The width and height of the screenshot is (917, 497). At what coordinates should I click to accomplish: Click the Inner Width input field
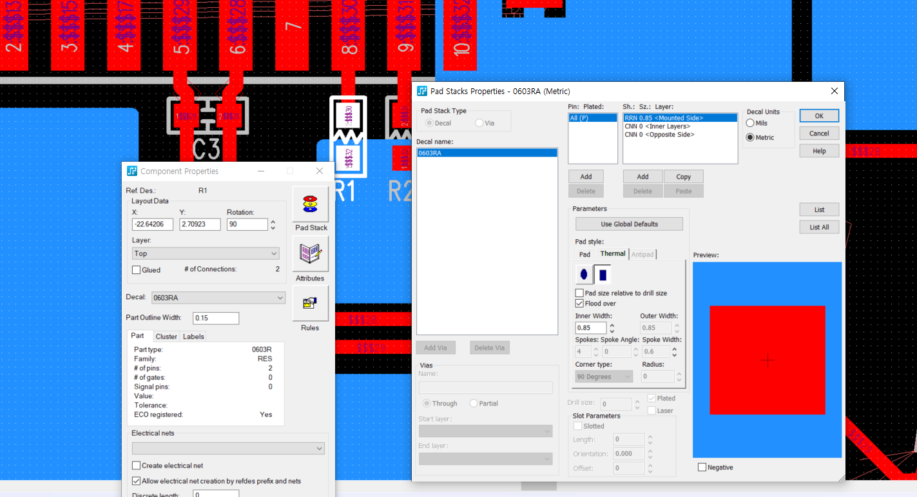click(x=591, y=328)
